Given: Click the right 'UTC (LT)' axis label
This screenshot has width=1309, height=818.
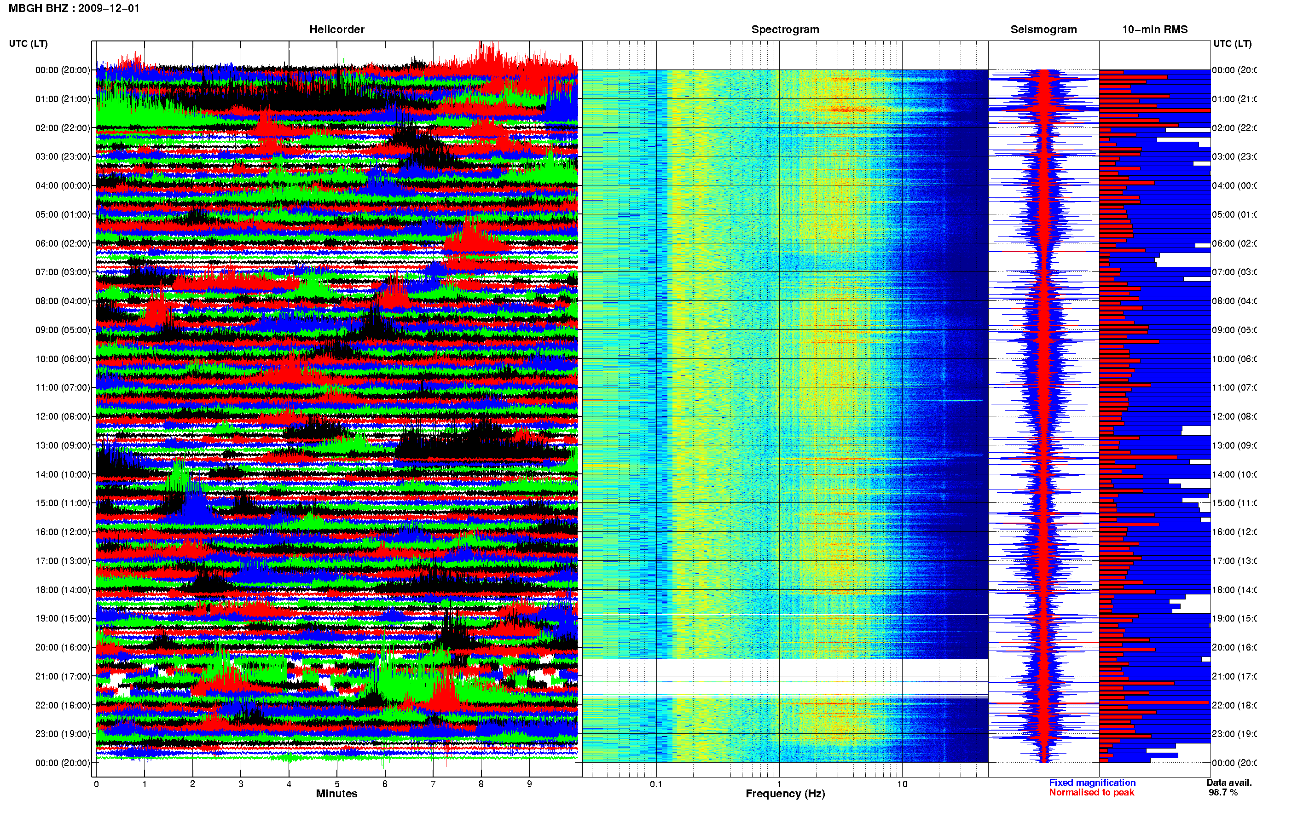Looking at the screenshot, I should [1232, 43].
